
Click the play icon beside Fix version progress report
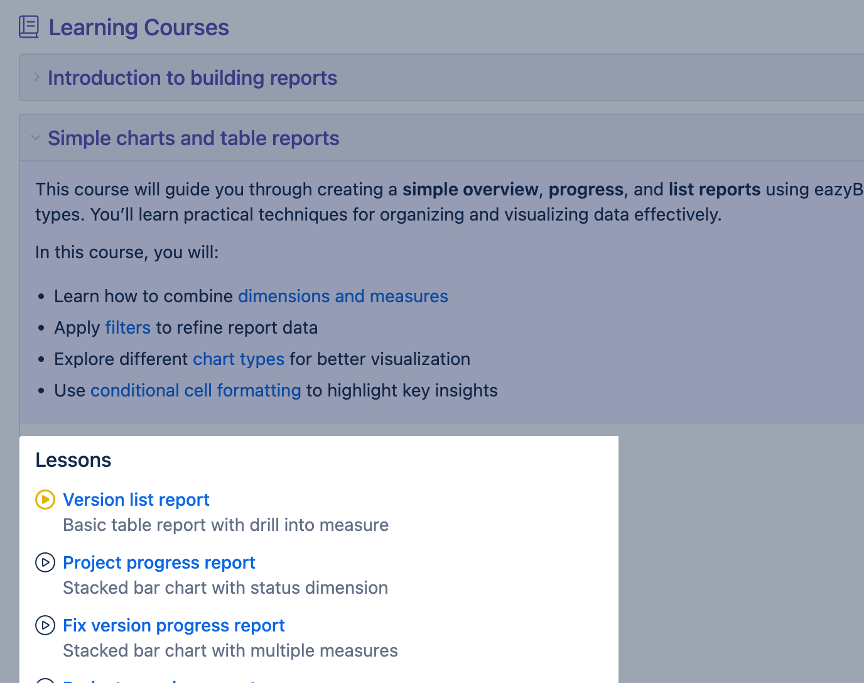click(x=45, y=625)
